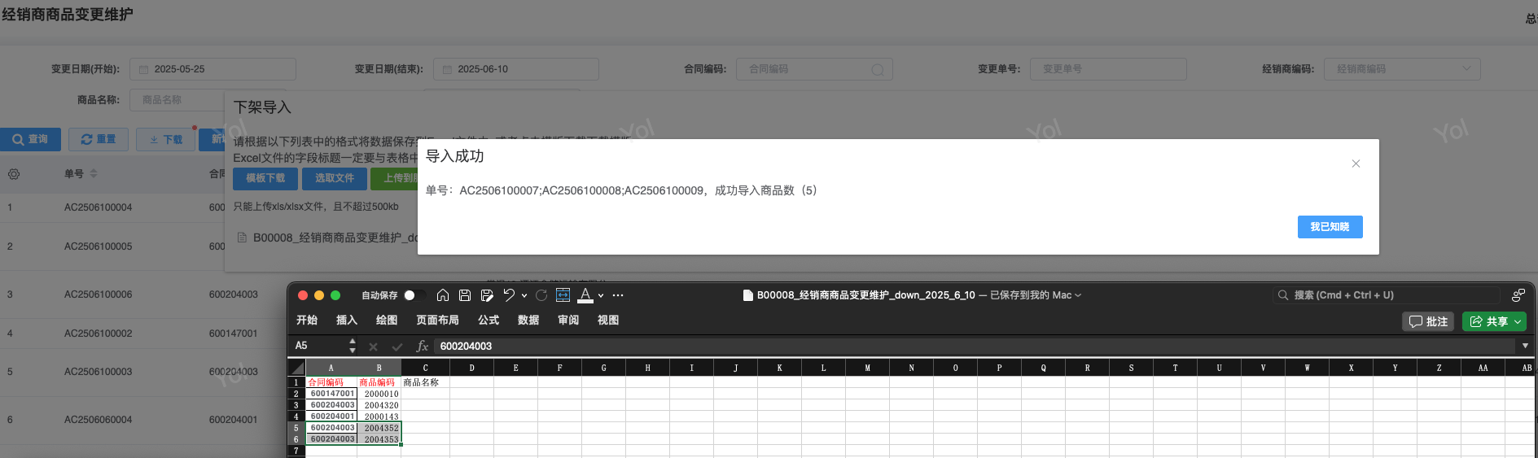Viewport: 1538px width, 458px height.
Task: Expand the font color dropdown arrow
Action: click(601, 296)
